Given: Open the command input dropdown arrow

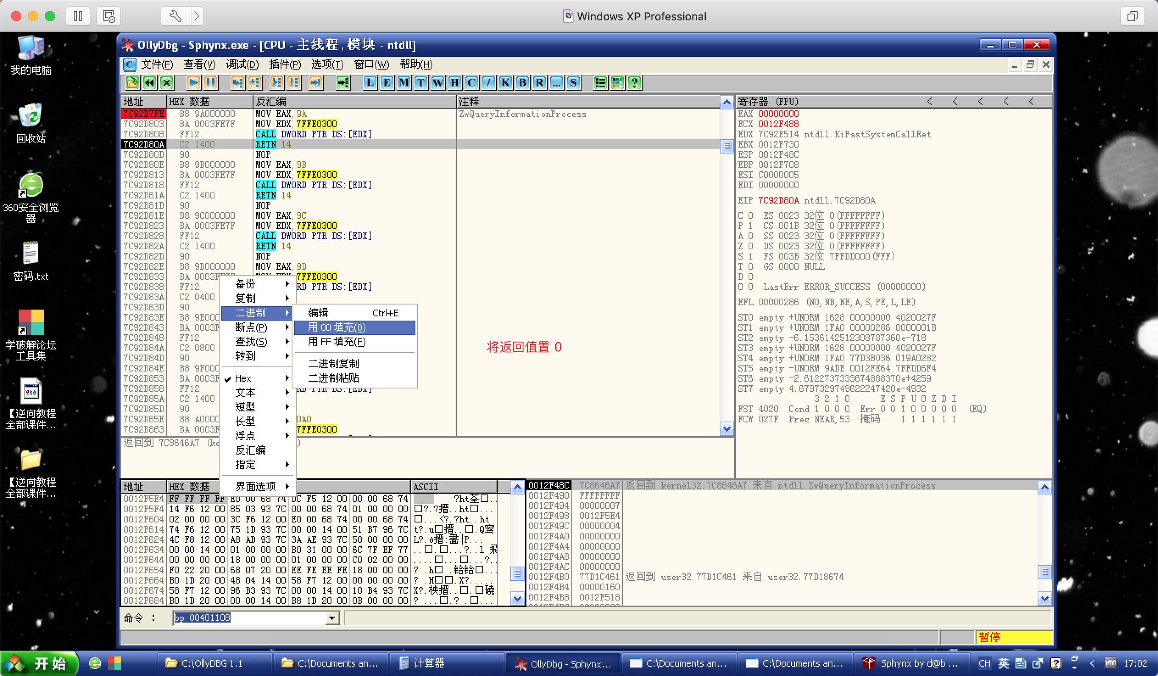Looking at the screenshot, I should (332, 618).
